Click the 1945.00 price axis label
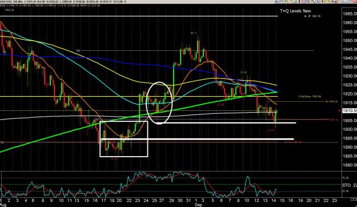Viewport: 357px width, 207px height. pyautogui.click(x=350, y=49)
